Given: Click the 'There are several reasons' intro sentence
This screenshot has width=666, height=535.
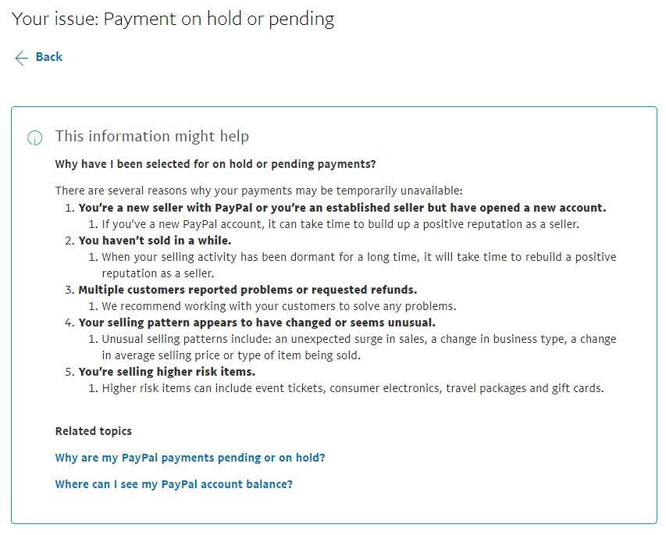Looking at the screenshot, I should pyautogui.click(x=258, y=191).
